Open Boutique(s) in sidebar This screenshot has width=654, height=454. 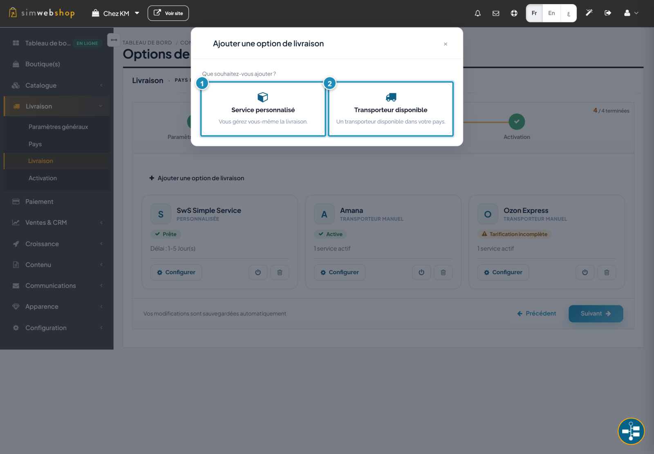(x=57, y=64)
